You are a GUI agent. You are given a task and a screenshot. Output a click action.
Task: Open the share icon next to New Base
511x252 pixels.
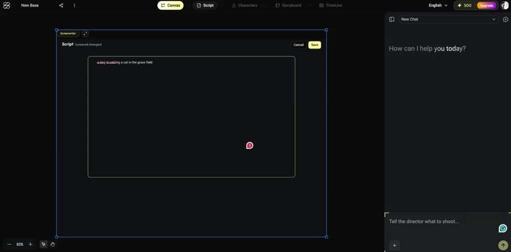pos(61,5)
